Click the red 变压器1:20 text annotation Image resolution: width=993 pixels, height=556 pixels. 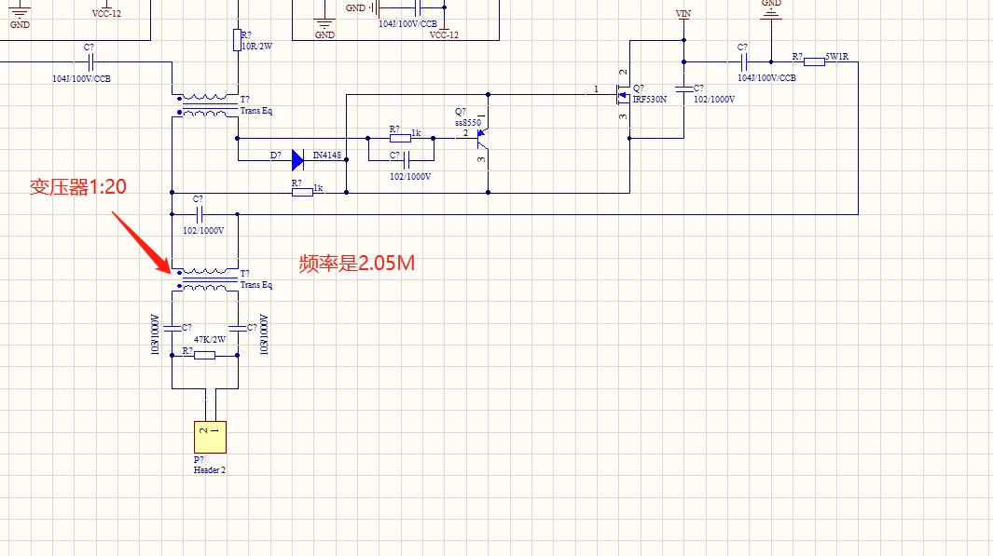[77, 187]
